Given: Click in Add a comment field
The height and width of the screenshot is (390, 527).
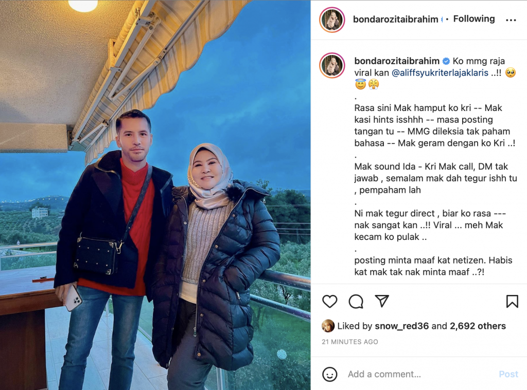Looking at the screenshot, I should (x=420, y=374).
